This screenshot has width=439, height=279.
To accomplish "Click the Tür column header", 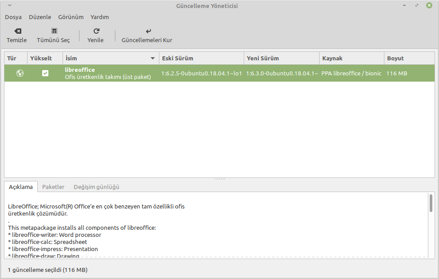I will point(16,58).
